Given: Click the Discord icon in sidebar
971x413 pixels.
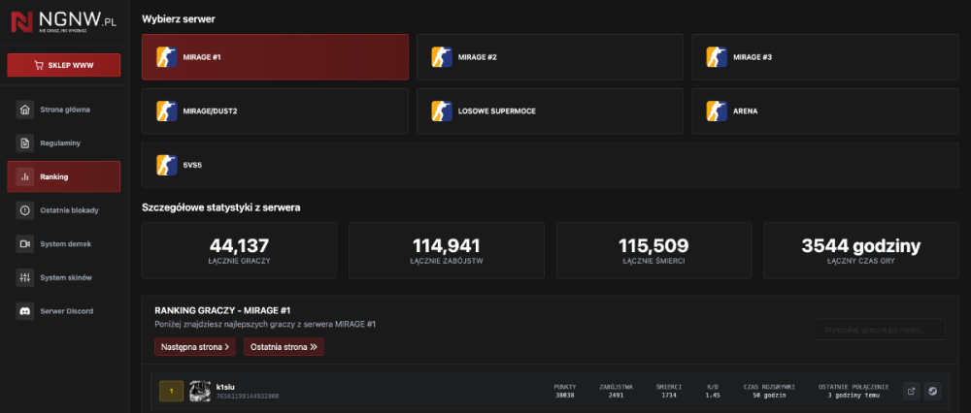Looking at the screenshot, I should pyautogui.click(x=25, y=311).
